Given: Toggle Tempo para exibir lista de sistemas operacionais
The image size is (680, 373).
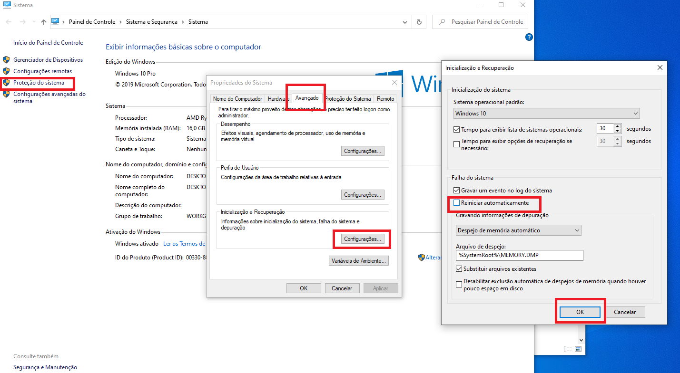Looking at the screenshot, I should pyautogui.click(x=457, y=129).
